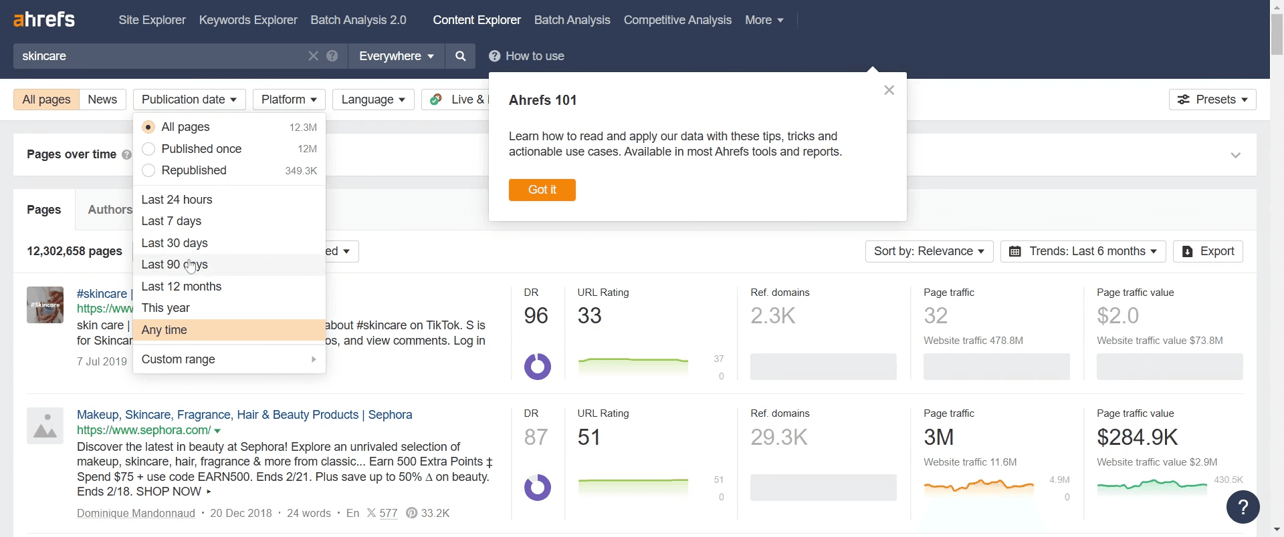Click the TikTok skincare result thumbnail
Image resolution: width=1284 pixels, height=537 pixels.
pyautogui.click(x=45, y=305)
